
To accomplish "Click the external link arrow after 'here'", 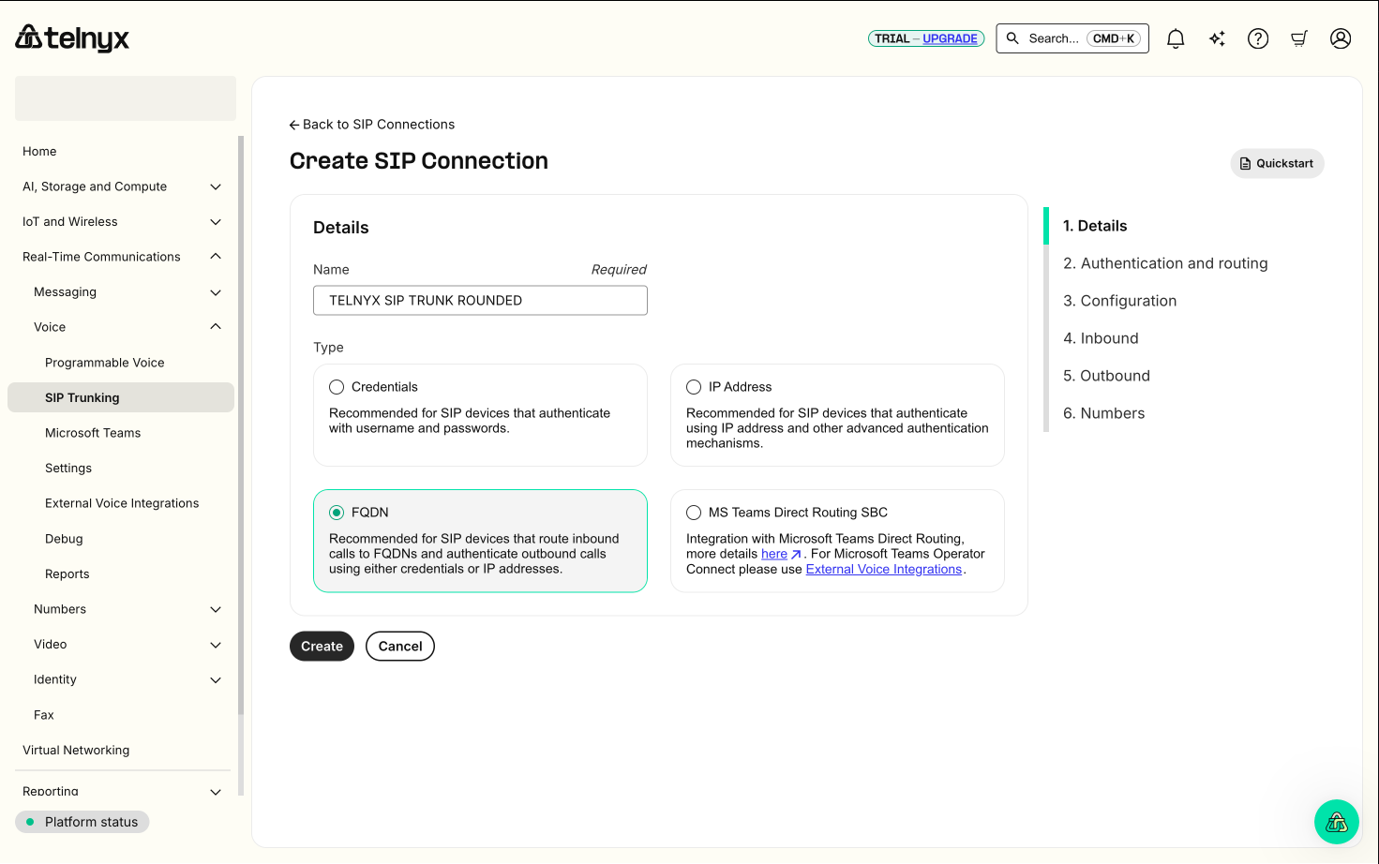I will (x=796, y=555).
